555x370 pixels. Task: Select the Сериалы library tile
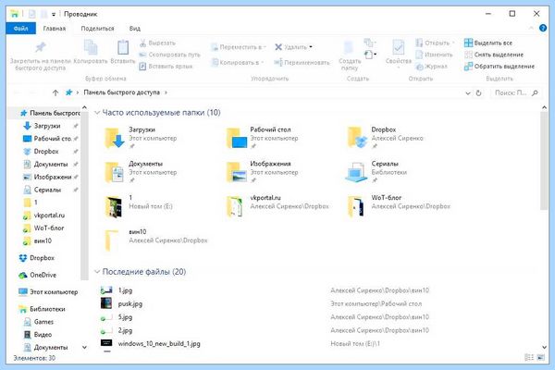point(376,172)
